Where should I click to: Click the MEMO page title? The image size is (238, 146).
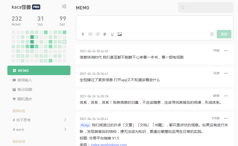(x=83, y=8)
